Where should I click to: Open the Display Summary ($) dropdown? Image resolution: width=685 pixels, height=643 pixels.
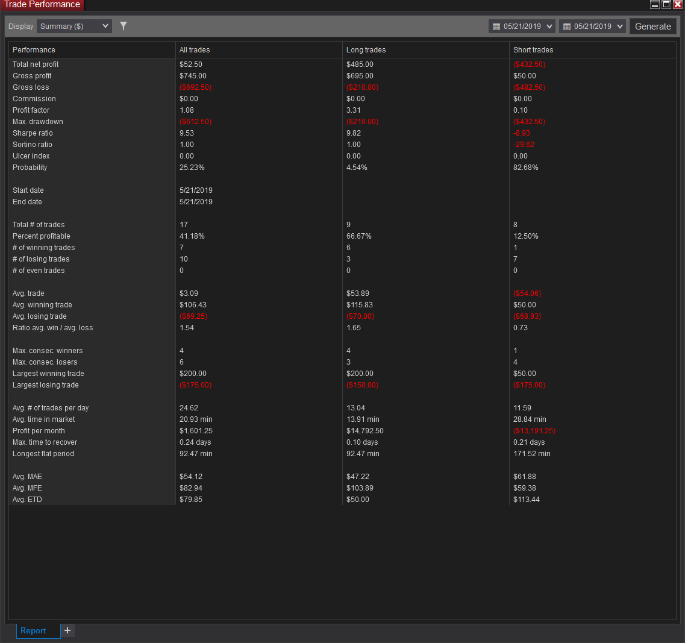(x=74, y=27)
